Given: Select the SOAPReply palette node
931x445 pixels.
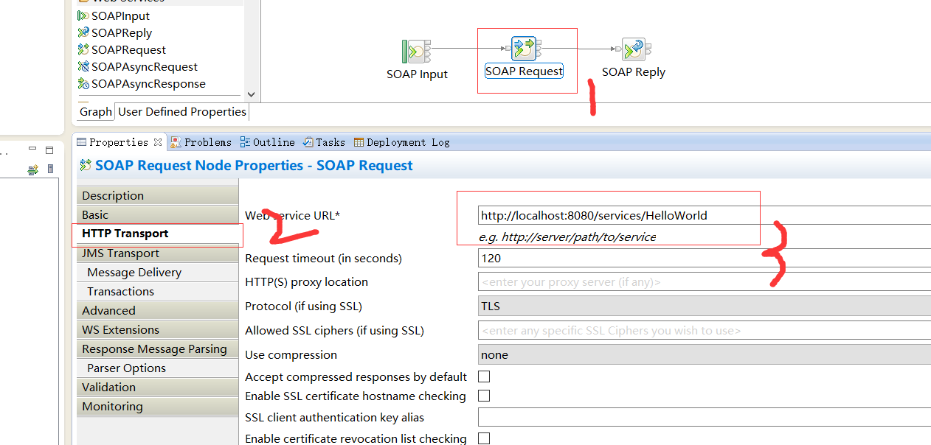Looking at the screenshot, I should click(x=115, y=32).
